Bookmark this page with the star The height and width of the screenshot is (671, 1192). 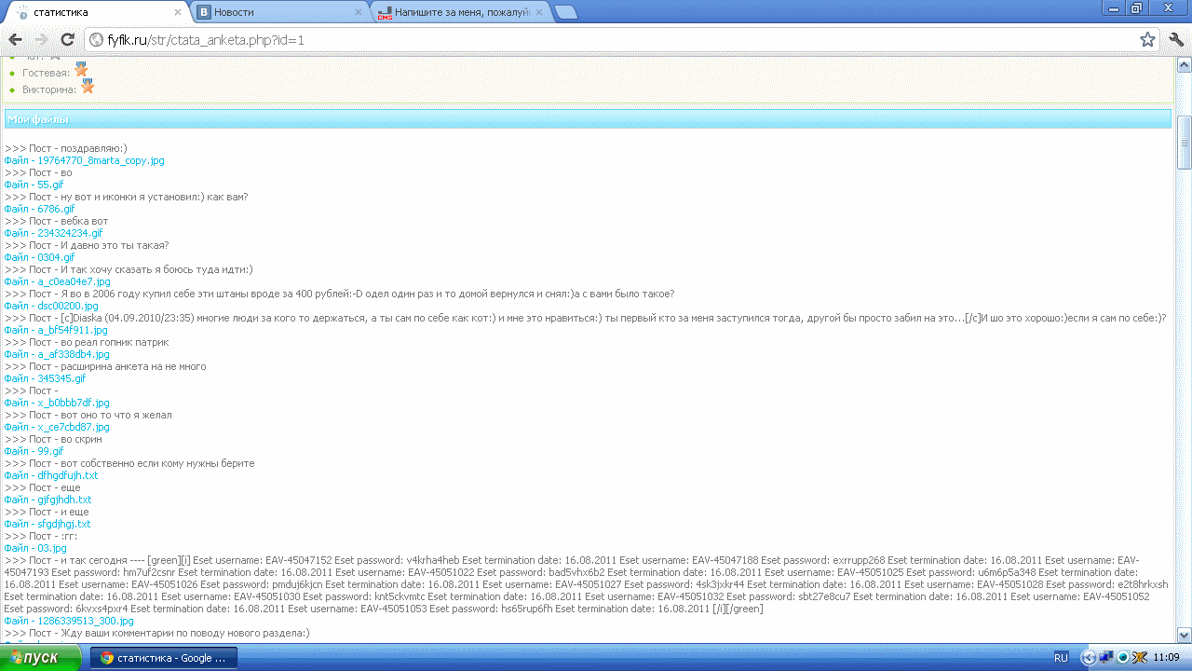click(1147, 40)
